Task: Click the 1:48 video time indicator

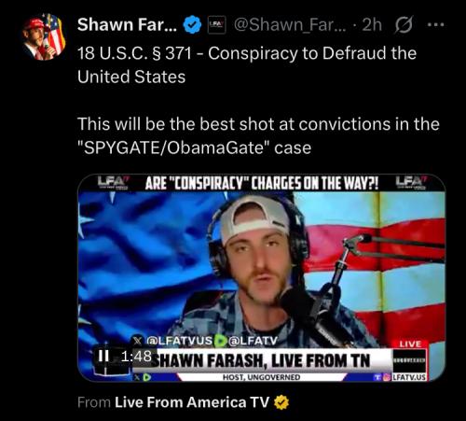Action: (136, 357)
